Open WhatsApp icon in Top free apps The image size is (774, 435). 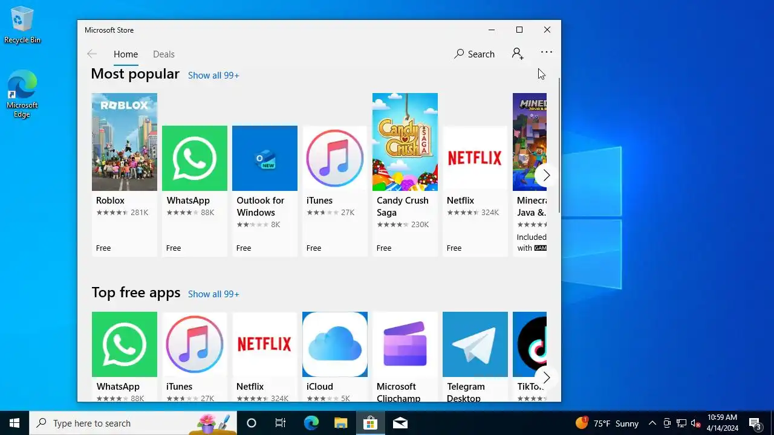tap(125, 344)
